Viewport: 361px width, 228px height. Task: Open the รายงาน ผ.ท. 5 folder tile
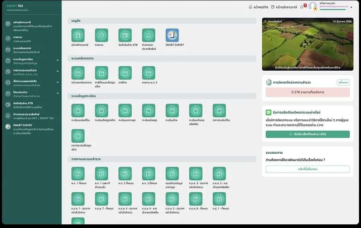[148, 73]
